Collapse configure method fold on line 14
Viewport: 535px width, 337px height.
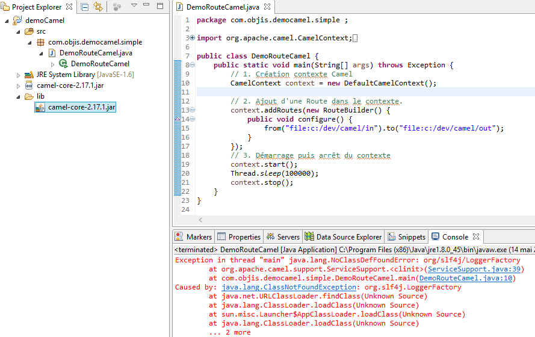point(193,119)
